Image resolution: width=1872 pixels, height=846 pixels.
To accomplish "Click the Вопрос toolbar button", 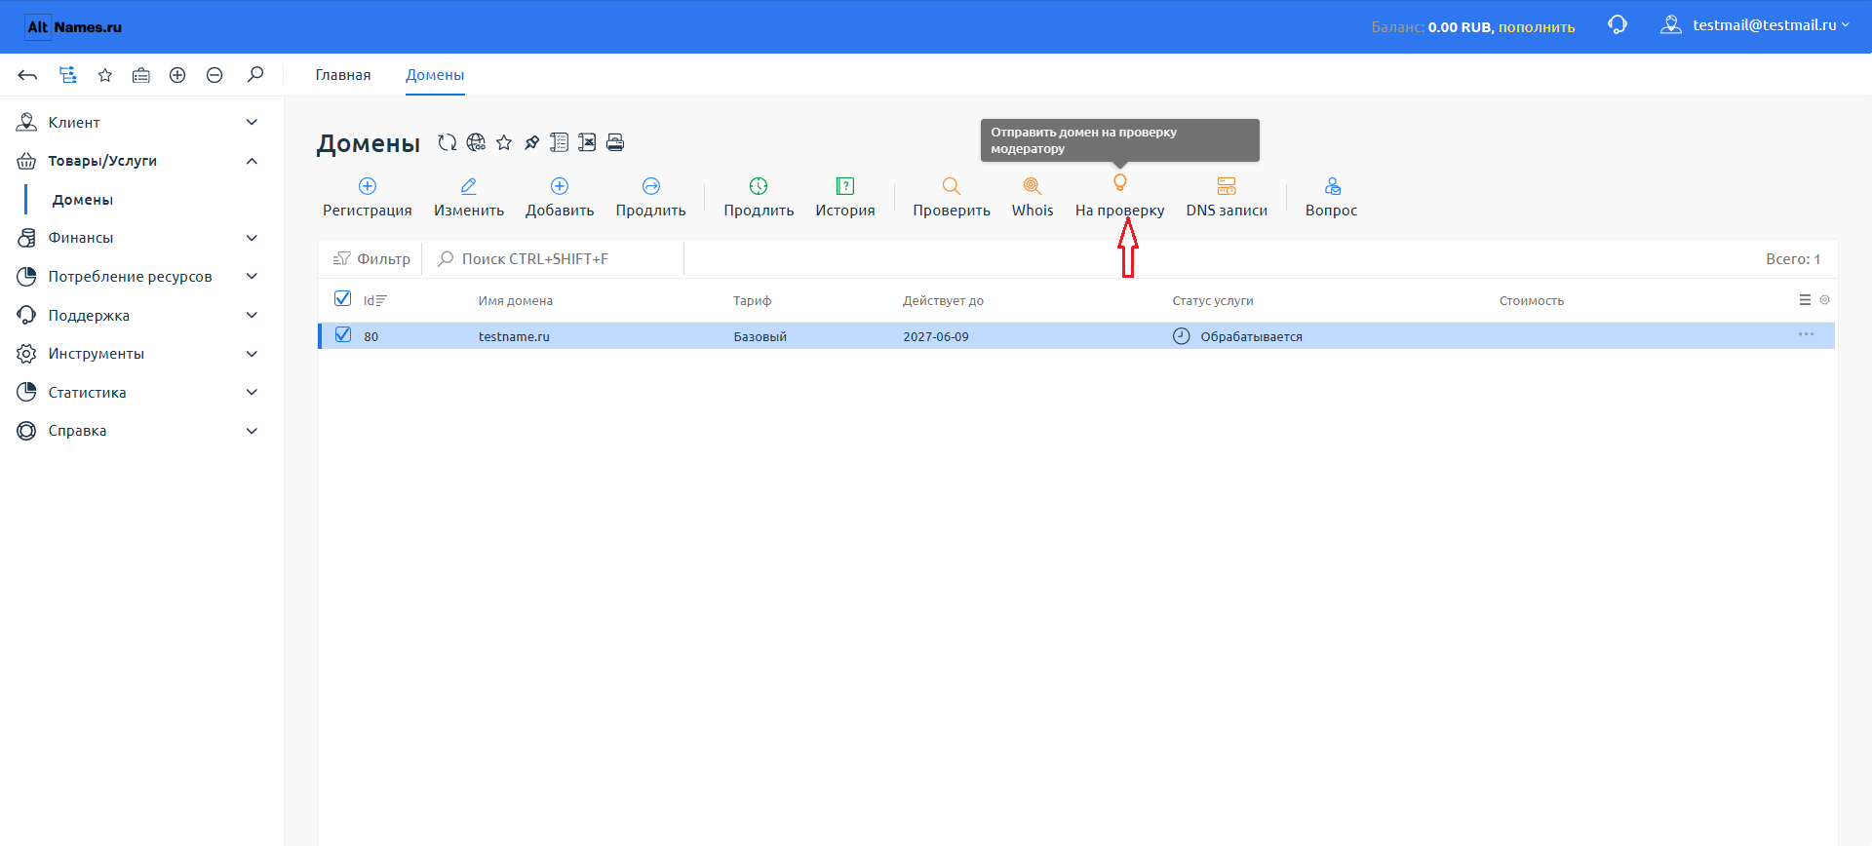I will tap(1332, 197).
